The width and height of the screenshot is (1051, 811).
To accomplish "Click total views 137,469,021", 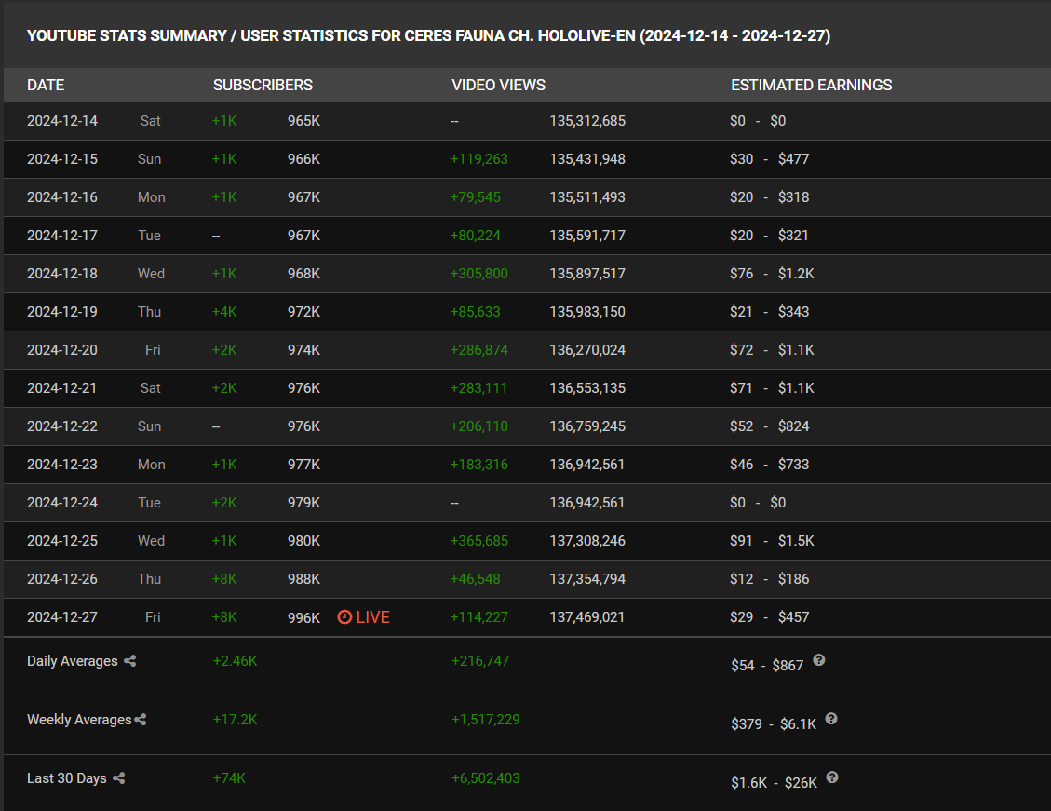I will coord(587,617).
